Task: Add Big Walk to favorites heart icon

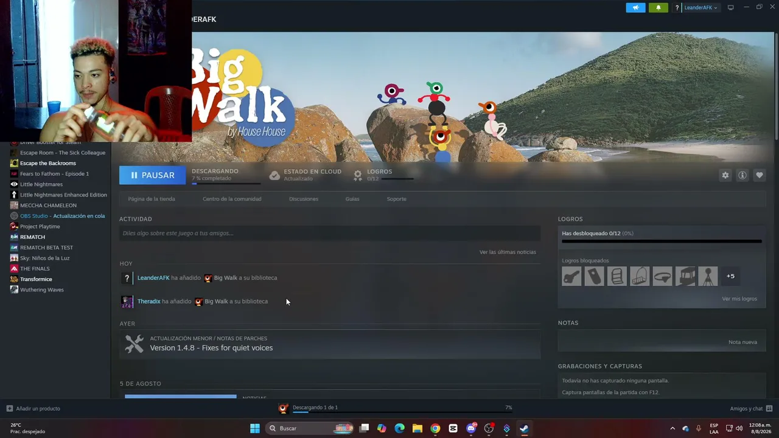Action: (759, 175)
